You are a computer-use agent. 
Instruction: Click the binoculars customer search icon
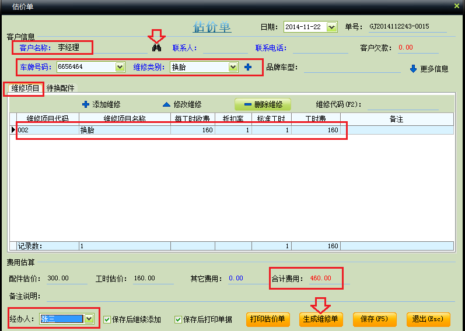click(x=156, y=47)
